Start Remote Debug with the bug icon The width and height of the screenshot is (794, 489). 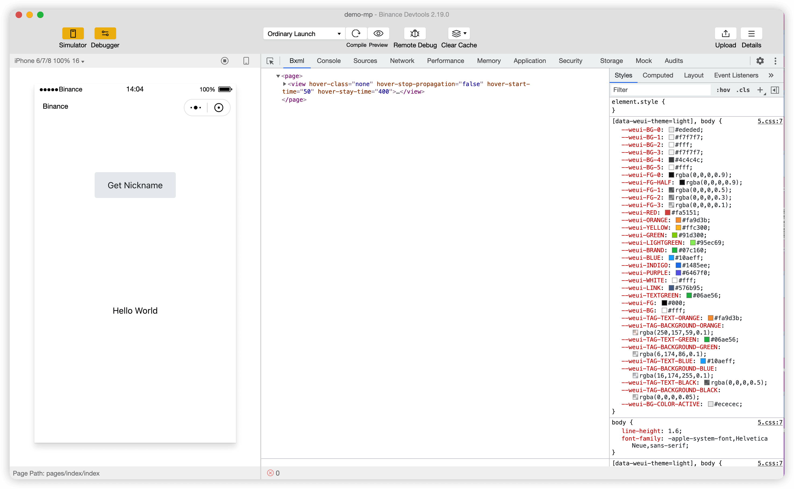click(415, 33)
